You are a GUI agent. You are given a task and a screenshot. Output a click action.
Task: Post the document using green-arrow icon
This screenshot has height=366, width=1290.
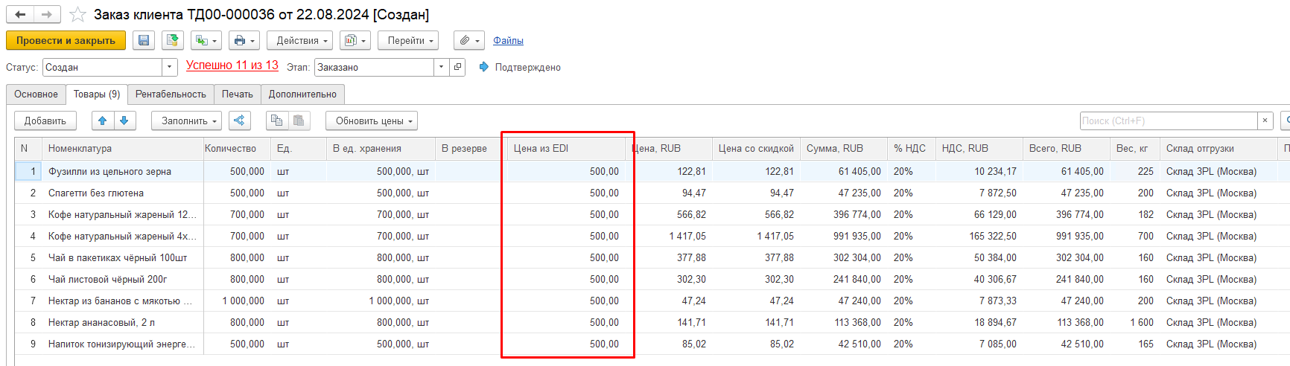coord(173,40)
